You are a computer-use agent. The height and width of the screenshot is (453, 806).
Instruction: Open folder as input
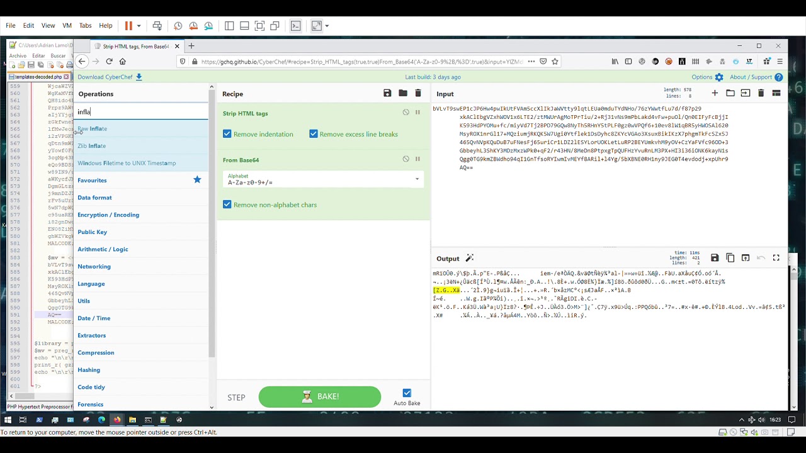730,93
